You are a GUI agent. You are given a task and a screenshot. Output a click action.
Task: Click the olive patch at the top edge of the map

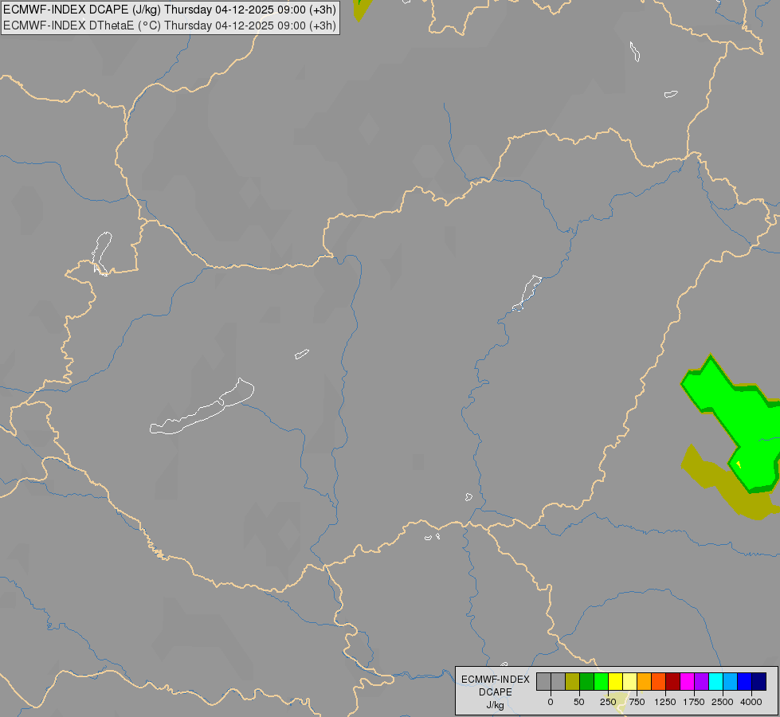363,9
